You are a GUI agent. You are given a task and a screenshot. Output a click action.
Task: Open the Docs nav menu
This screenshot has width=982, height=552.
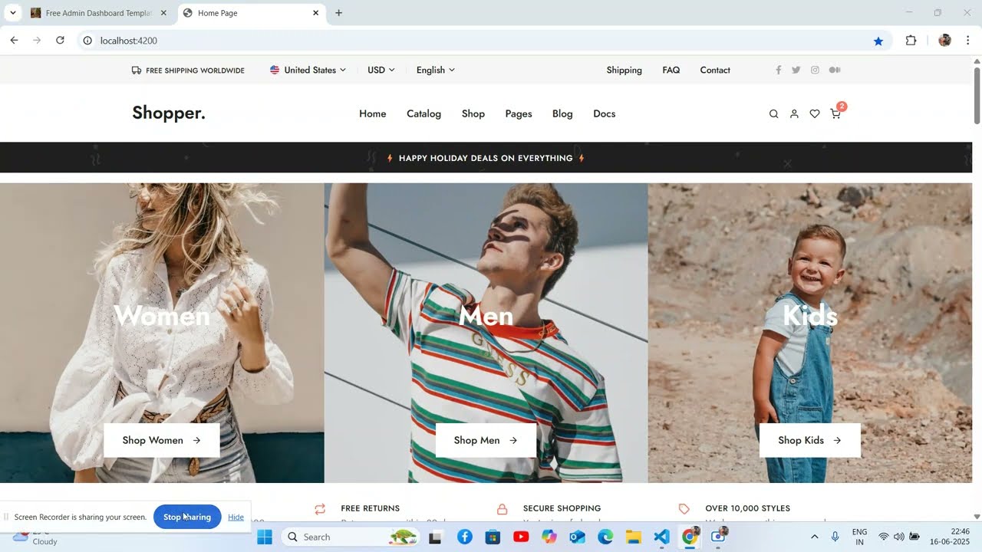[x=605, y=114]
